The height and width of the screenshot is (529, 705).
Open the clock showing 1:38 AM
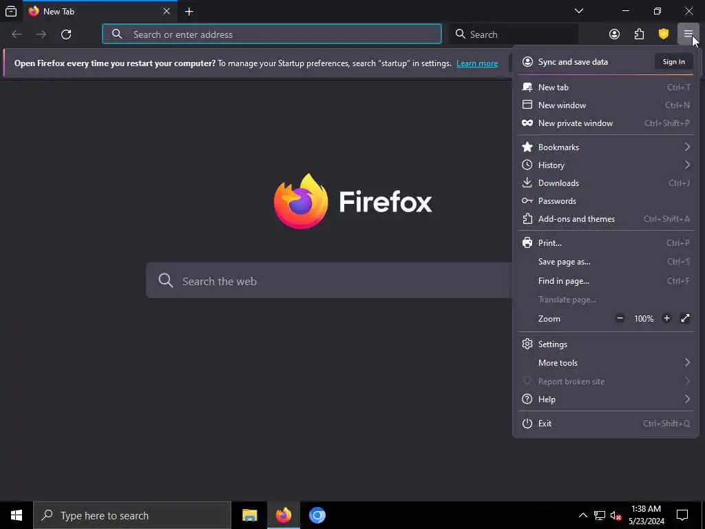(646, 515)
